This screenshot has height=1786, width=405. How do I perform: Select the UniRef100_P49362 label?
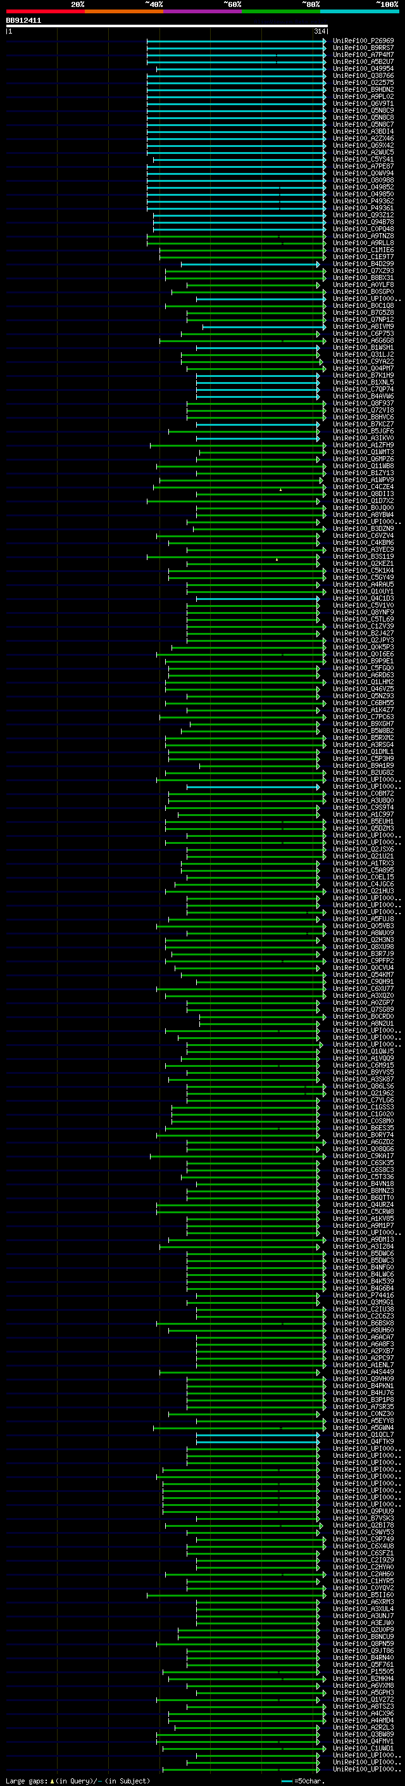[x=363, y=201]
